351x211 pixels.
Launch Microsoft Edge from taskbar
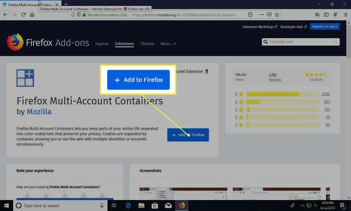click(128, 206)
